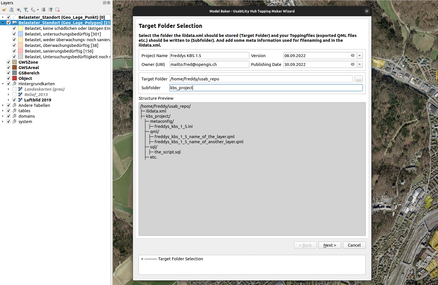Viewport: 438px width, 285px height.
Task: Clear the Version date field
Action: tap(352, 56)
